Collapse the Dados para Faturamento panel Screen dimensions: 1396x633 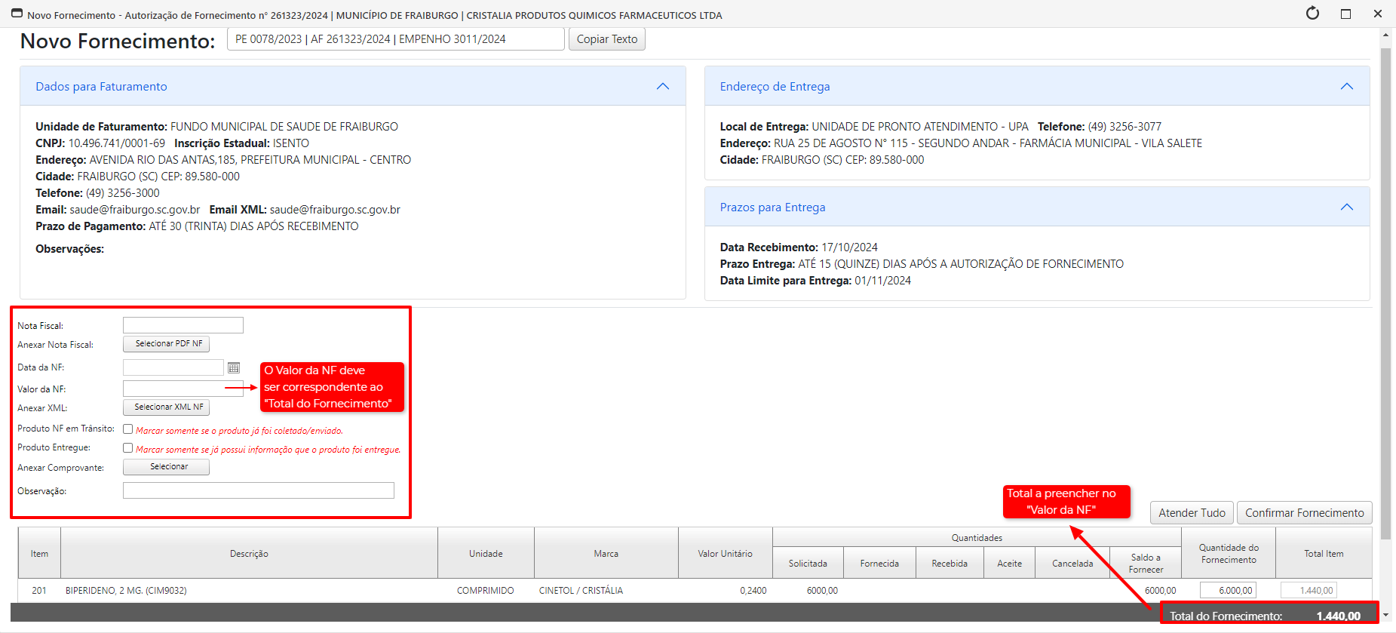[x=662, y=87]
